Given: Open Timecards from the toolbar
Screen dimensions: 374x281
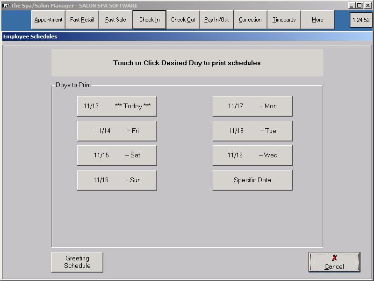Looking at the screenshot, I should pyautogui.click(x=284, y=20).
